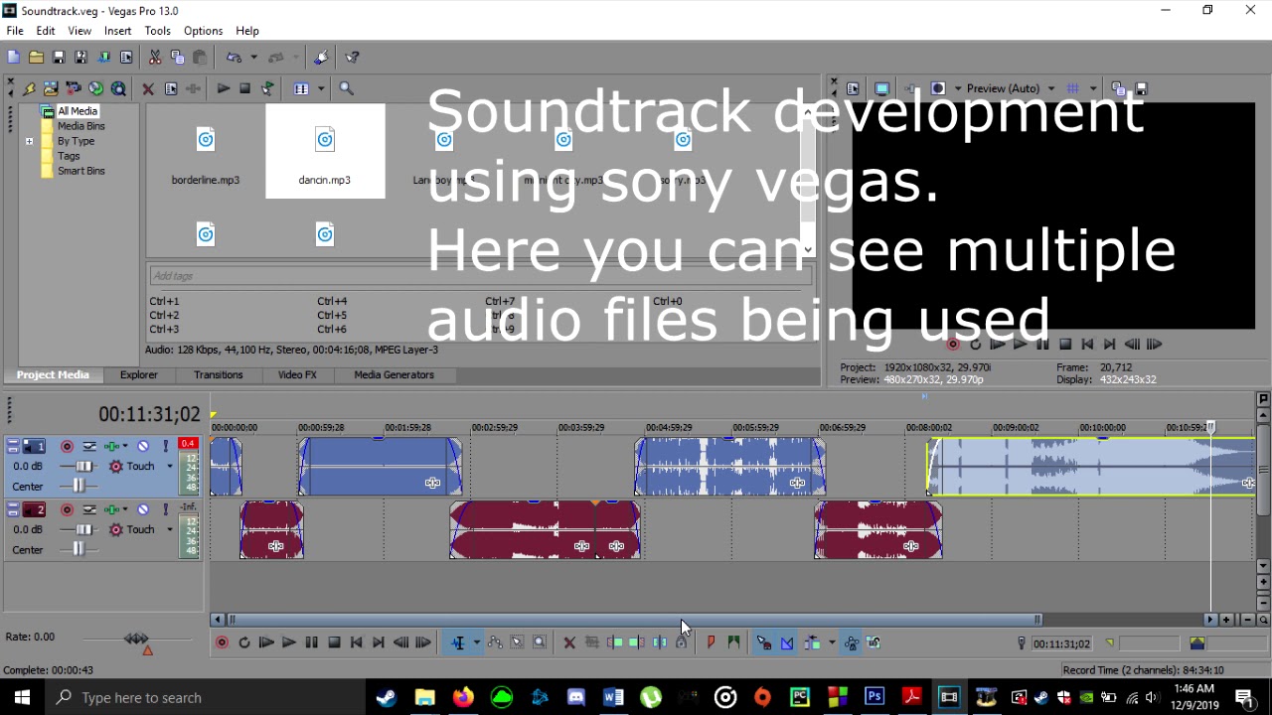This screenshot has height=715, width=1272.
Task: Start media preview in Project Media toolbar
Action: coord(223,88)
